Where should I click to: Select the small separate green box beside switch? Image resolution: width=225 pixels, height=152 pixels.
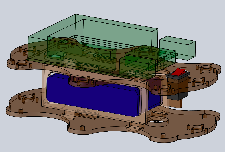point(177,48)
